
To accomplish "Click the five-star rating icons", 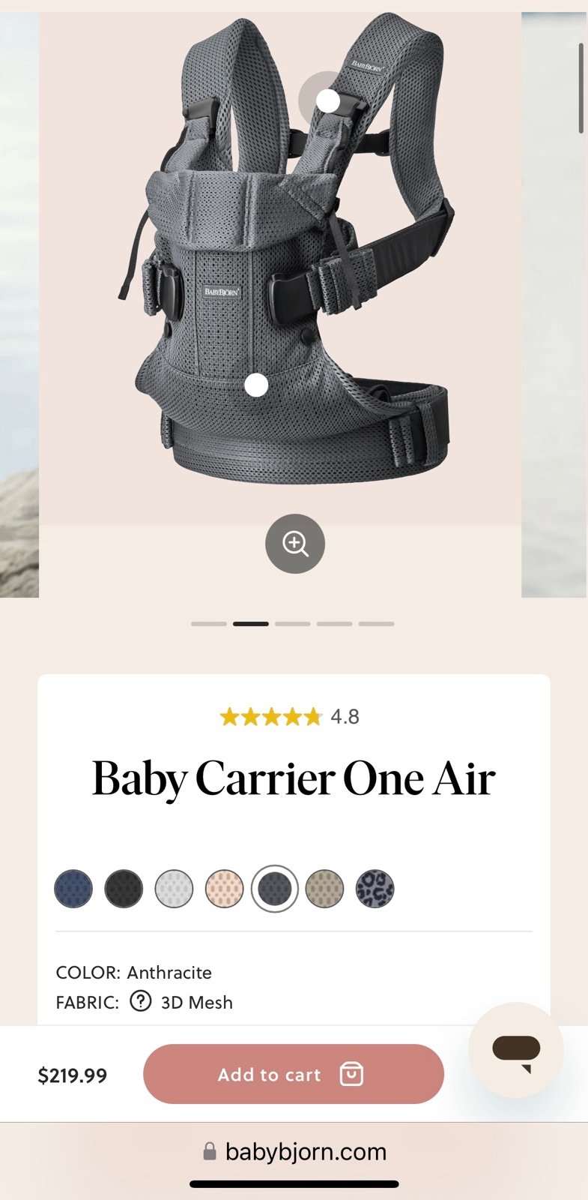I will (270, 717).
